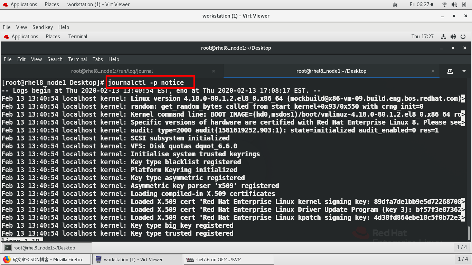Screen dimensions: 472x265
Task: Open Virt Viewer File menu
Action: point(7,27)
